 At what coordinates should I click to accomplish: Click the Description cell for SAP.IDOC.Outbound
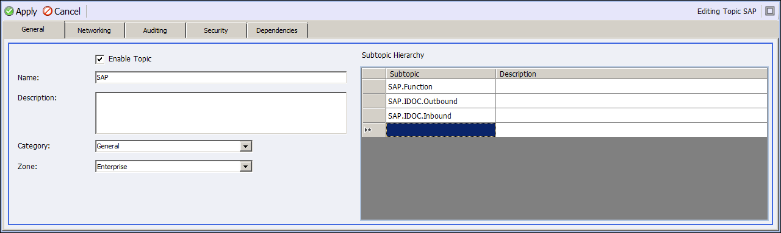click(x=632, y=101)
